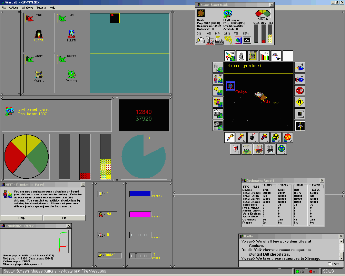345x276 pixels.
Task: Toggle the red-bordered globe icon in Scan Planet Oank
Action: coord(238,40)
